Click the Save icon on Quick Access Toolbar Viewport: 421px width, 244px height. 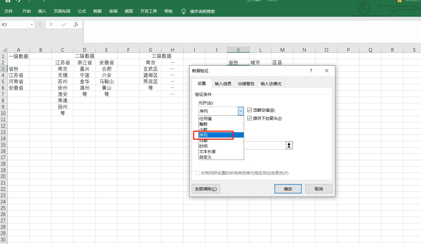[8, 1]
